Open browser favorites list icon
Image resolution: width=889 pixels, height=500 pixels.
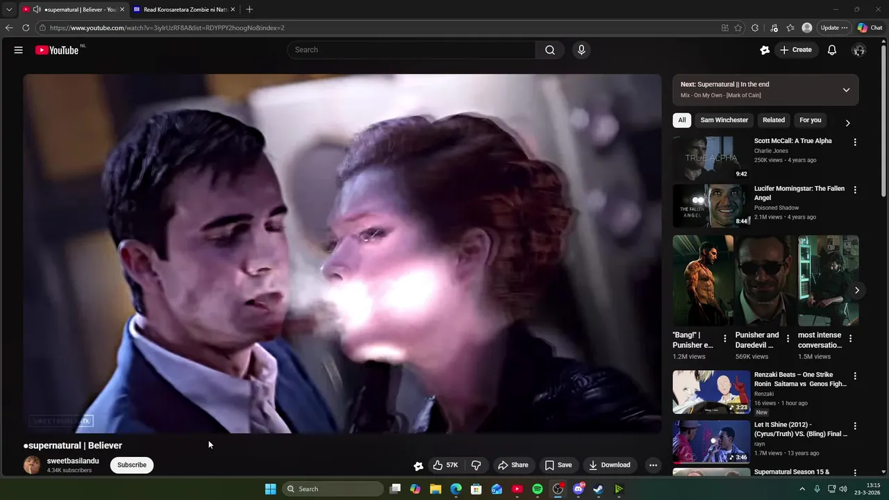click(790, 28)
